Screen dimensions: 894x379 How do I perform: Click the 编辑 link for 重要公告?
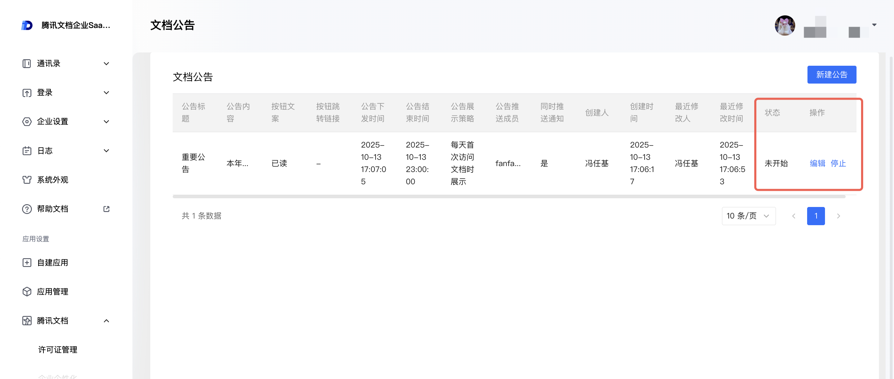click(x=817, y=163)
